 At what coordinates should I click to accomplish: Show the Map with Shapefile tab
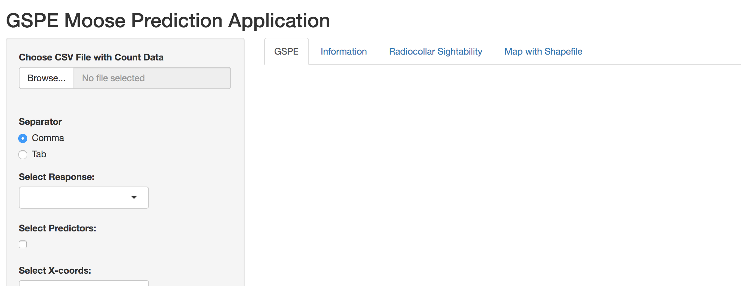click(543, 51)
